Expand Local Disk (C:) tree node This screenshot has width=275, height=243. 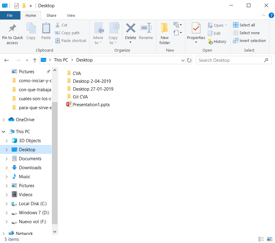[x=7, y=204]
